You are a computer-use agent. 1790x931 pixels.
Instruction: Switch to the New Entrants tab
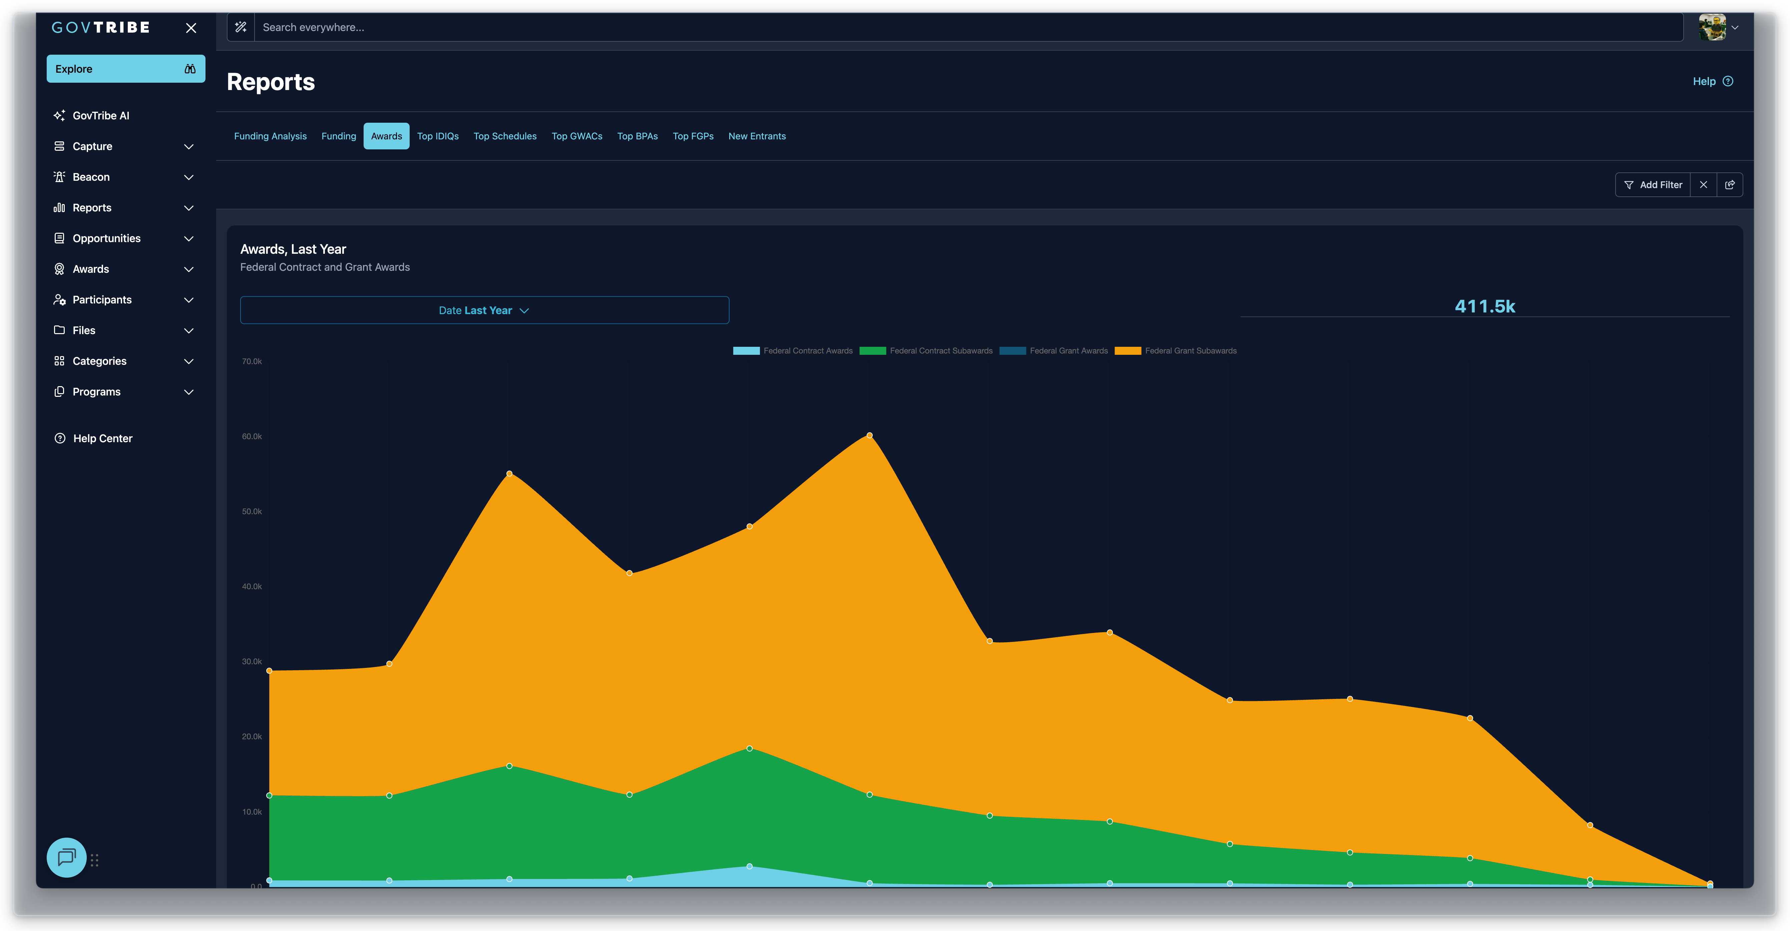(757, 136)
